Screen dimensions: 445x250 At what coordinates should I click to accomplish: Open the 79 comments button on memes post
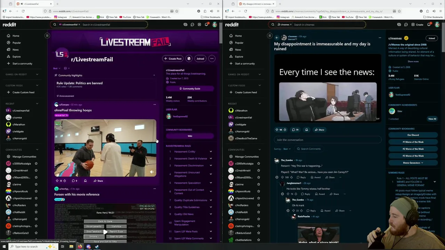coord(296,130)
